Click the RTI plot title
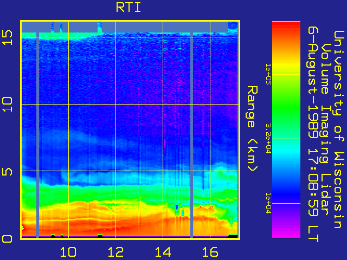The width and height of the screenshot is (347, 260). click(128, 8)
